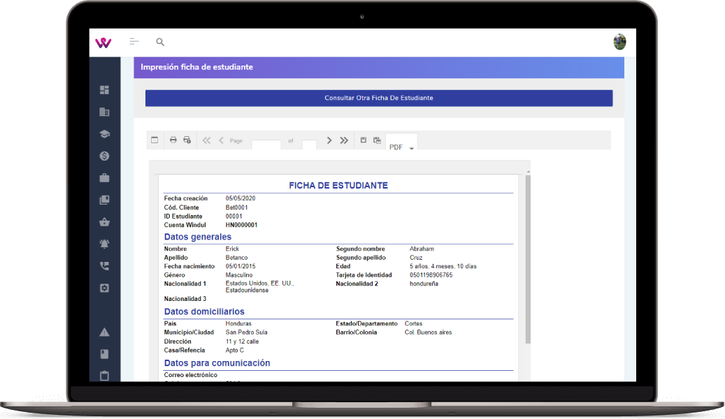Click the Windul logo in top left

click(x=103, y=43)
